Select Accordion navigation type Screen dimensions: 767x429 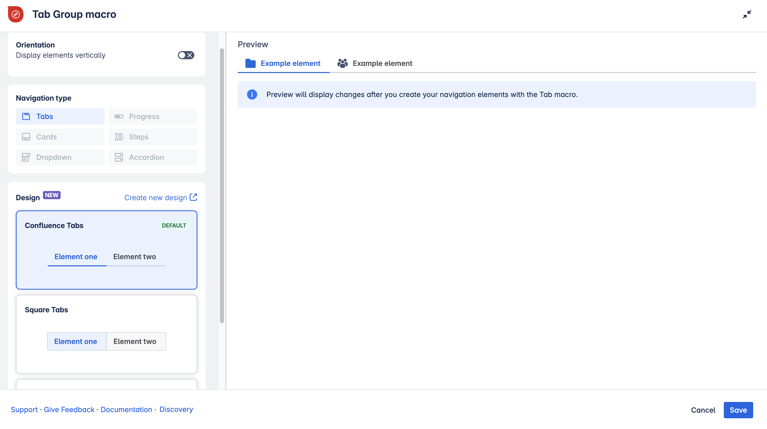(153, 157)
